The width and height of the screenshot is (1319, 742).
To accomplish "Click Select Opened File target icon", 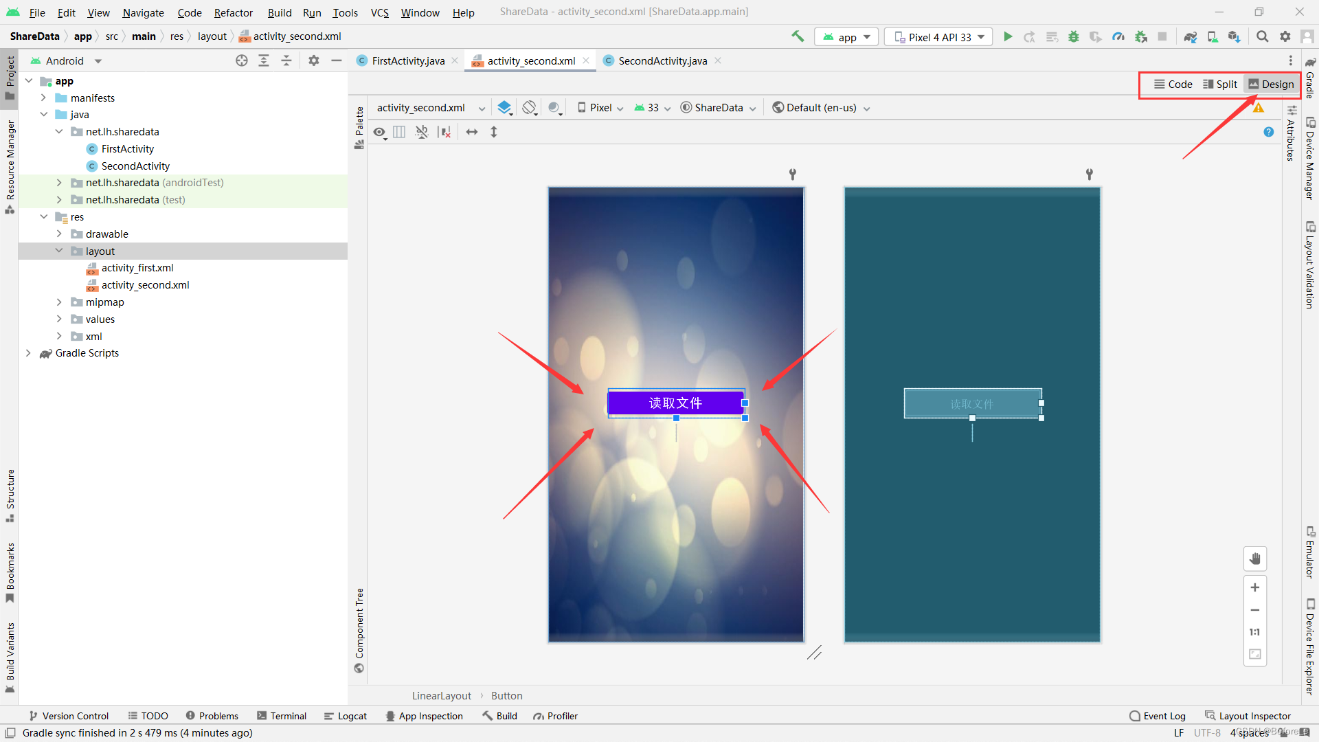I will 242,61.
